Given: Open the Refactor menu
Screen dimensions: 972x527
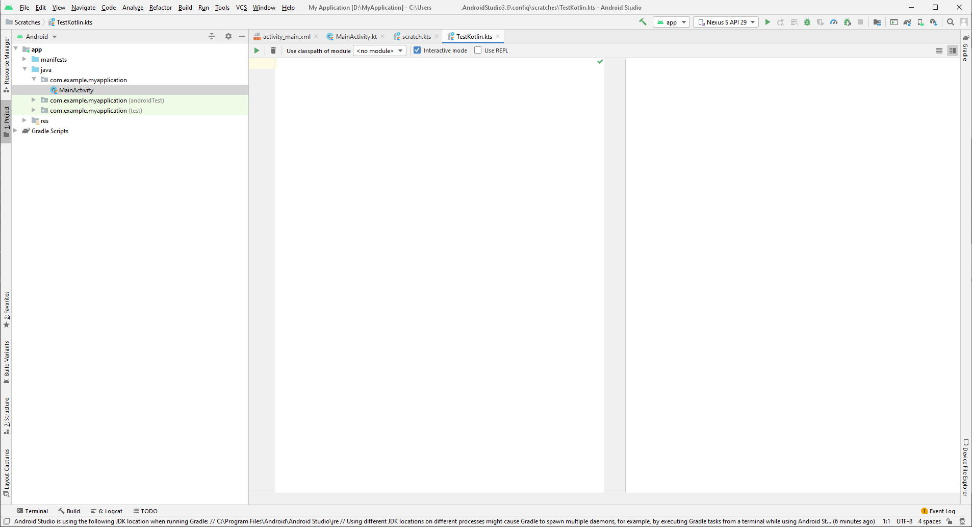Looking at the screenshot, I should (160, 8).
